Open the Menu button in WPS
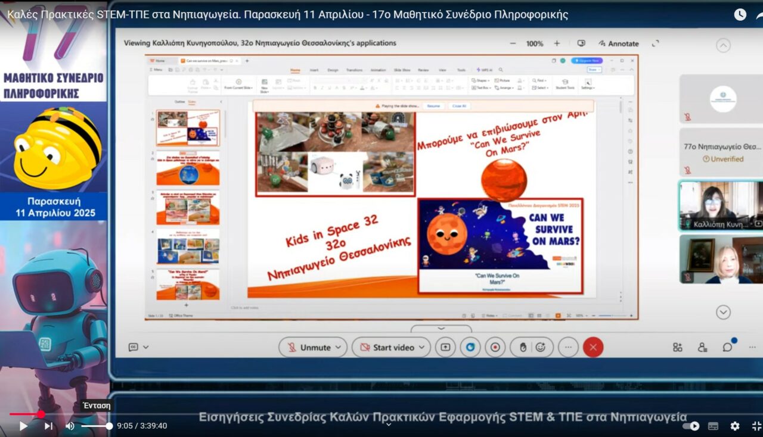The width and height of the screenshot is (763, 437). 156,70
